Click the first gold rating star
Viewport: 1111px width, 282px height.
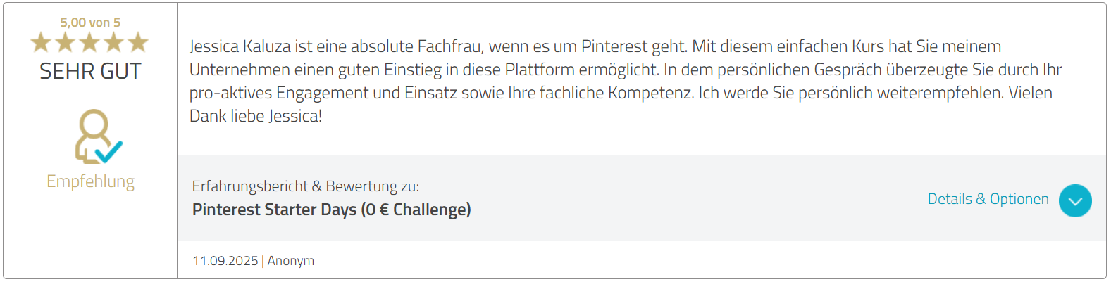[x=42, y=43]
